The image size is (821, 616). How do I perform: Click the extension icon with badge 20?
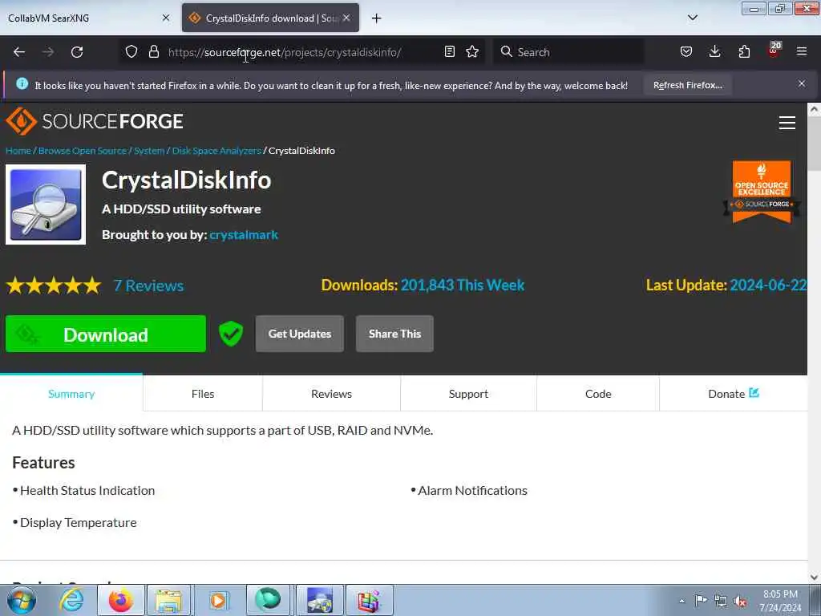(x=774, y=50)
